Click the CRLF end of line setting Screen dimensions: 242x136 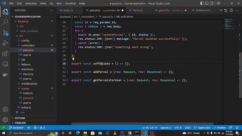coord(188,128)
